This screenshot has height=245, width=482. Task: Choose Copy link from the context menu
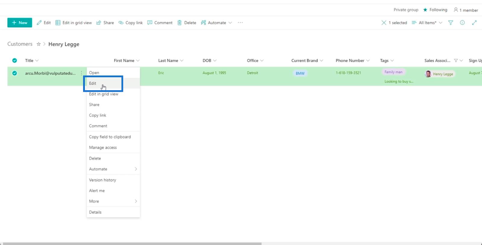113,115
